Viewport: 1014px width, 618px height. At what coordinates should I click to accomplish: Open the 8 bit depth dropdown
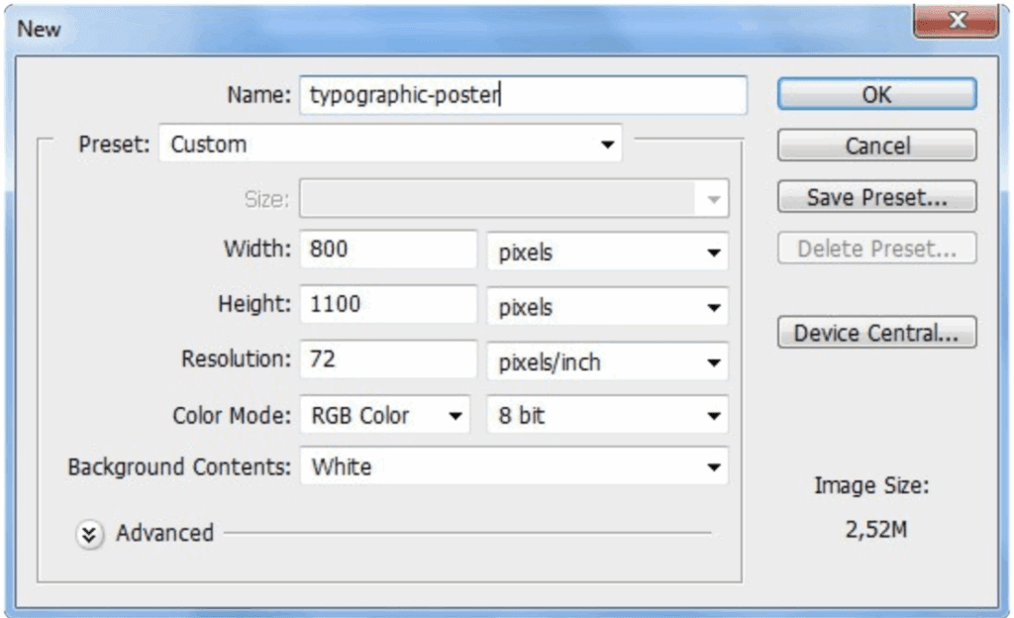point(608,416)
